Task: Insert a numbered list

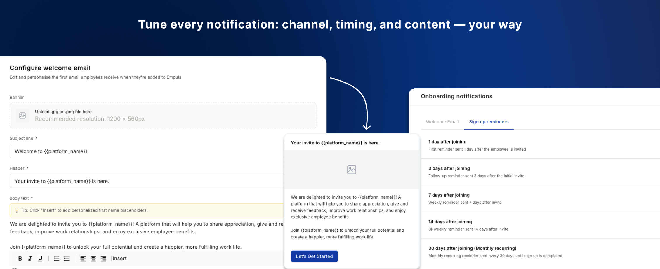Action: 67,259
